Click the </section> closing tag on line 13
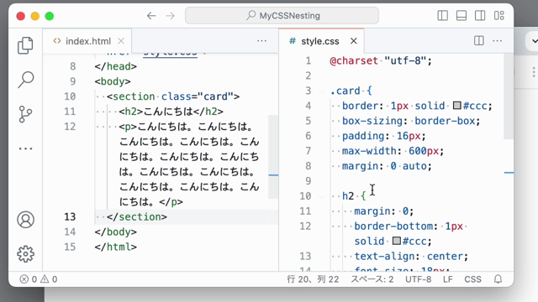This screenshot has width=538, height=302. coord(137,216)
